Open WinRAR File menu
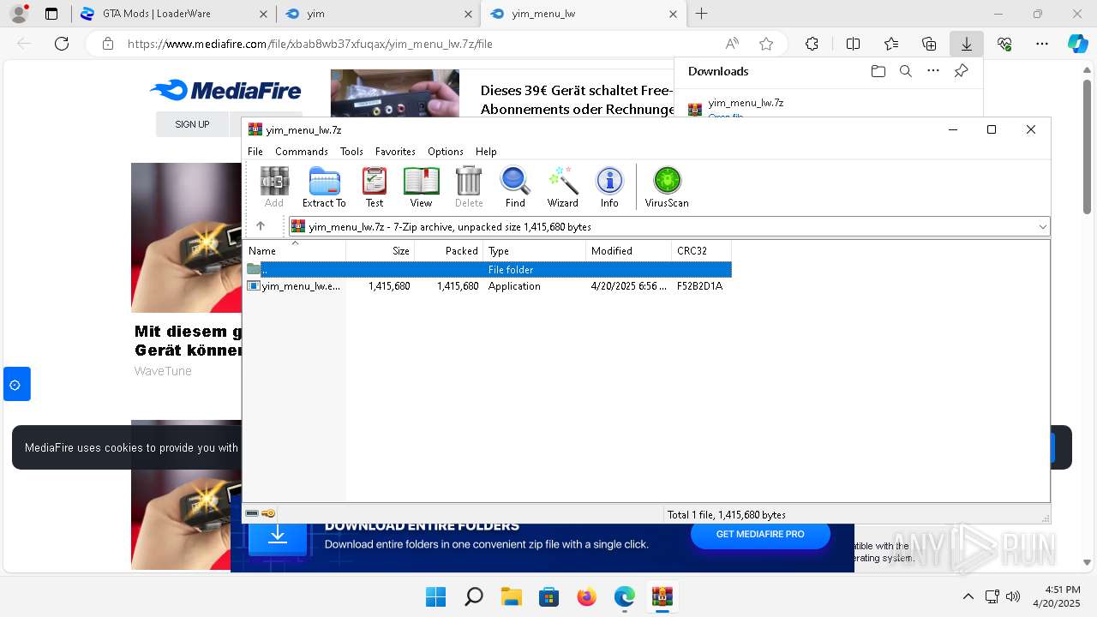The width and height of the screenshot is (1097, 617). tap(255, 151)
